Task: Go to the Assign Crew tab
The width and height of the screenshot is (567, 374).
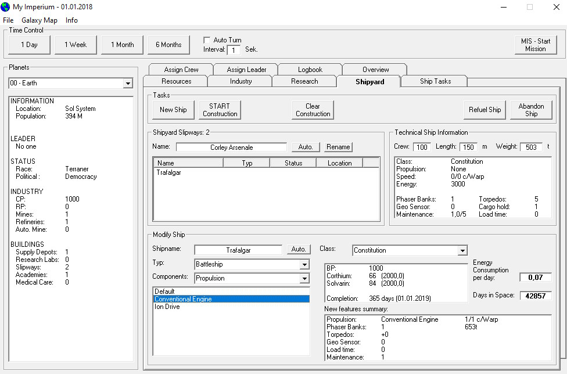Action: coord(181,70)
